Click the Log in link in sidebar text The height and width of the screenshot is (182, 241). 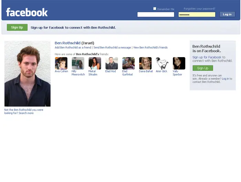pyautogui.click(x=225, y=79)
